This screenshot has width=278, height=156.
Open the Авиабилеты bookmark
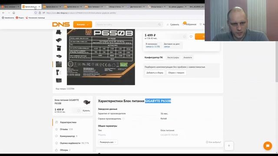tap(8, 18)
